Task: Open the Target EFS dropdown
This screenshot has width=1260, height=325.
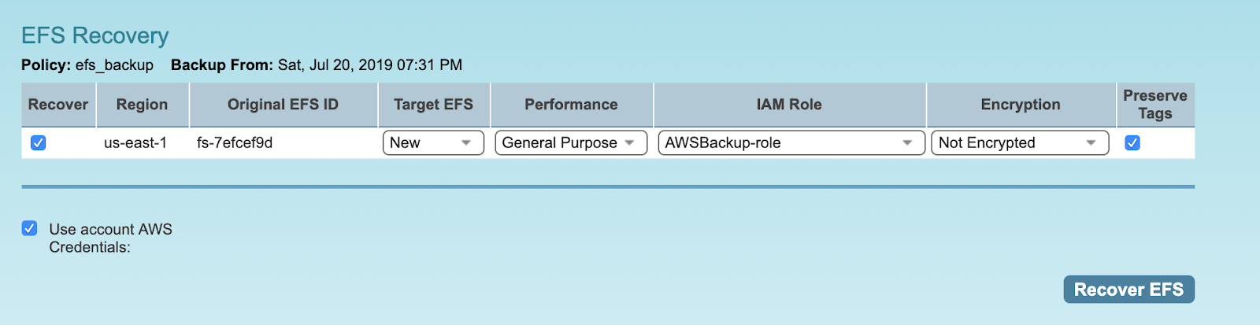Action: (433, 142)
